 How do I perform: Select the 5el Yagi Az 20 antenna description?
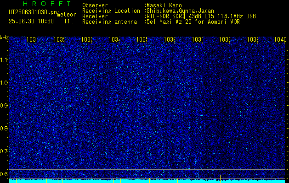193,22
